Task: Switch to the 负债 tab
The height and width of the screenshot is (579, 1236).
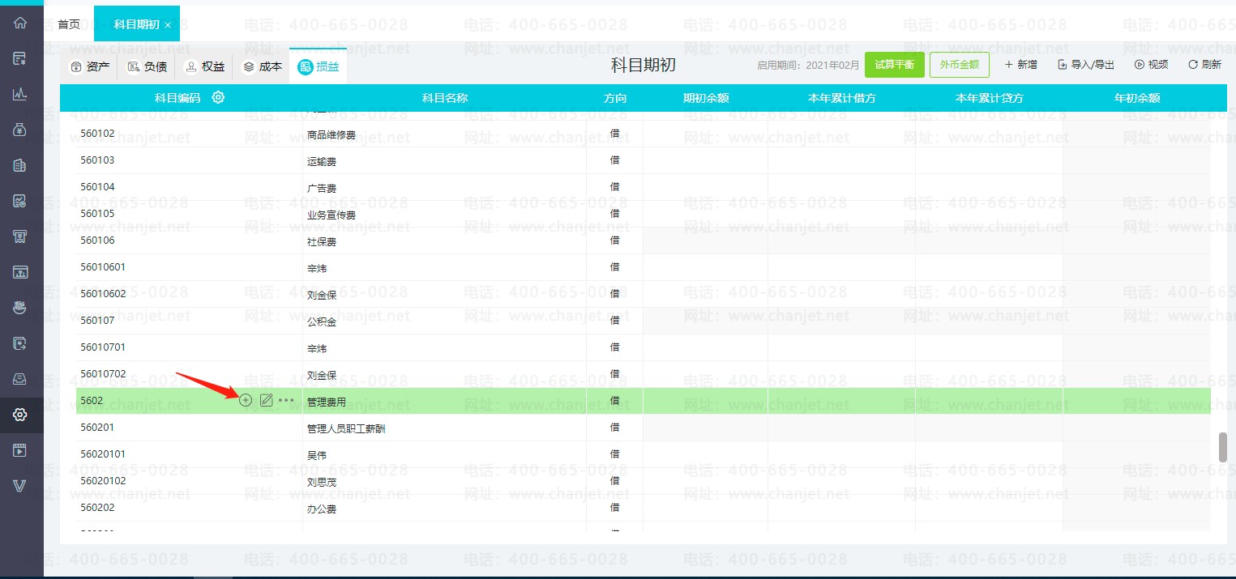Action: pyautogui.click(x=147, y=66)
